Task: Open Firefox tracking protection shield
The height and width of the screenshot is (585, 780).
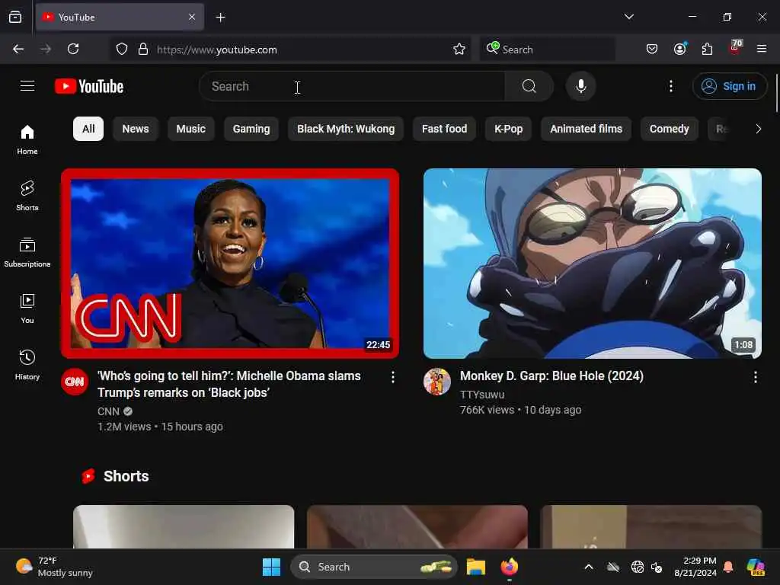Action: point(122,49)
